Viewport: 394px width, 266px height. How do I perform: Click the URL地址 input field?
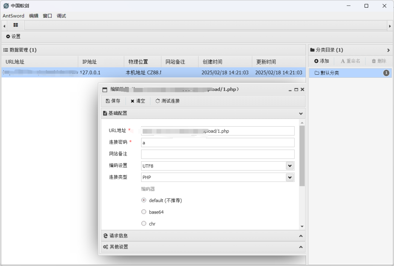(218, 131)
